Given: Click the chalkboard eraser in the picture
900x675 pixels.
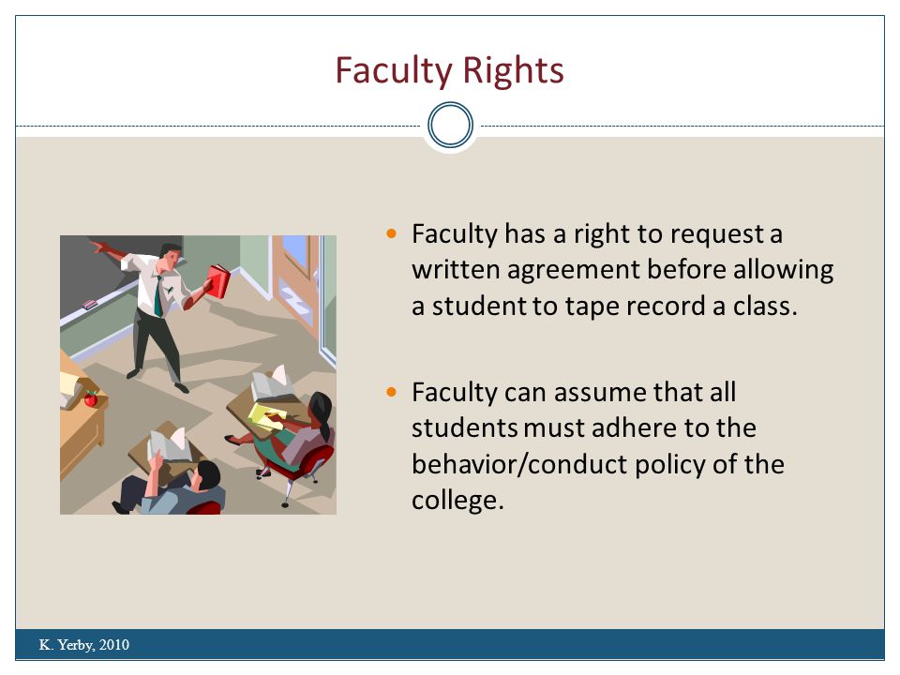Looking at the screenshot, I should [90, 304].
